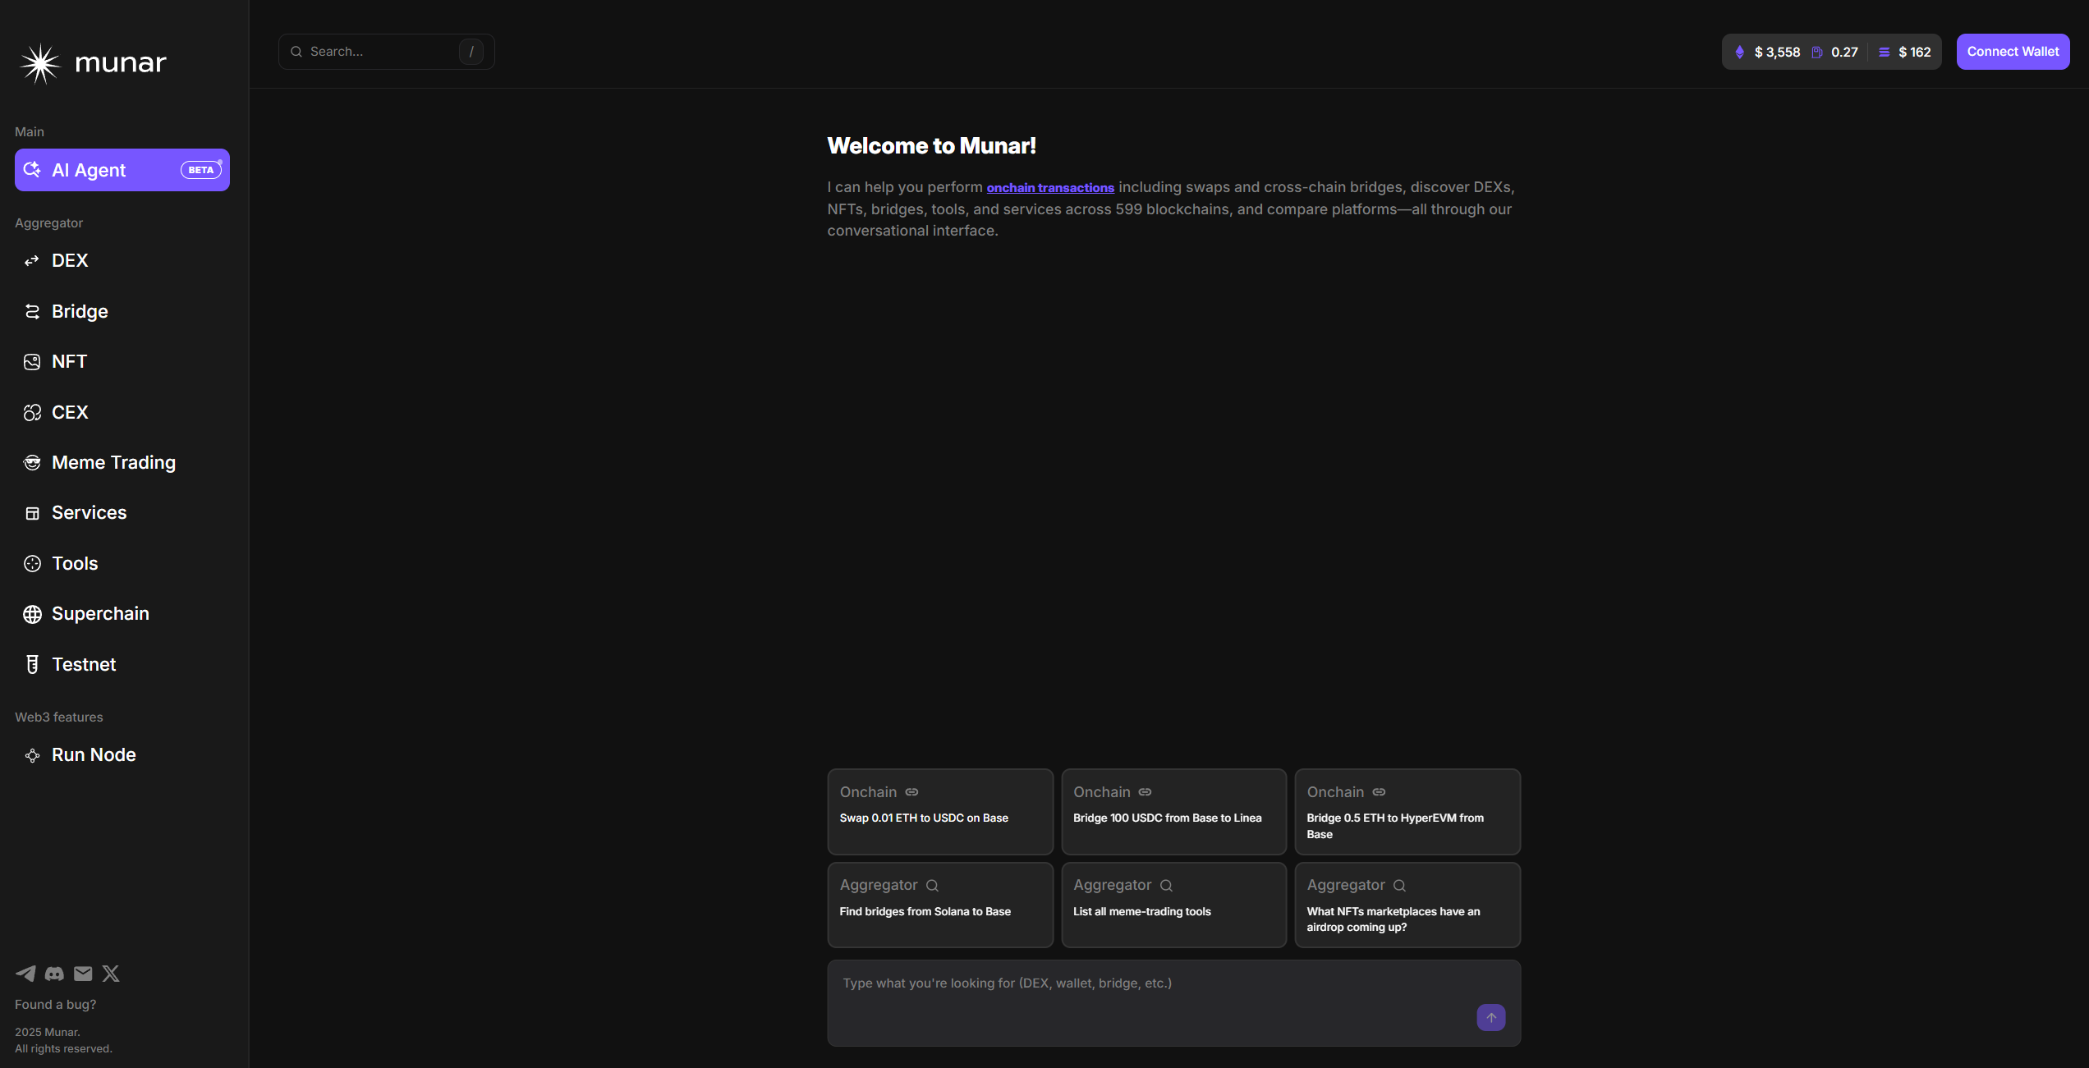Select Swap 0.01 ETH to USDC on Base
The width and height of the screenshot is (2089, 1068).
(940, 811)
